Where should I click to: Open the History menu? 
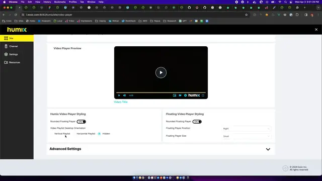click(x=47, y=2)
